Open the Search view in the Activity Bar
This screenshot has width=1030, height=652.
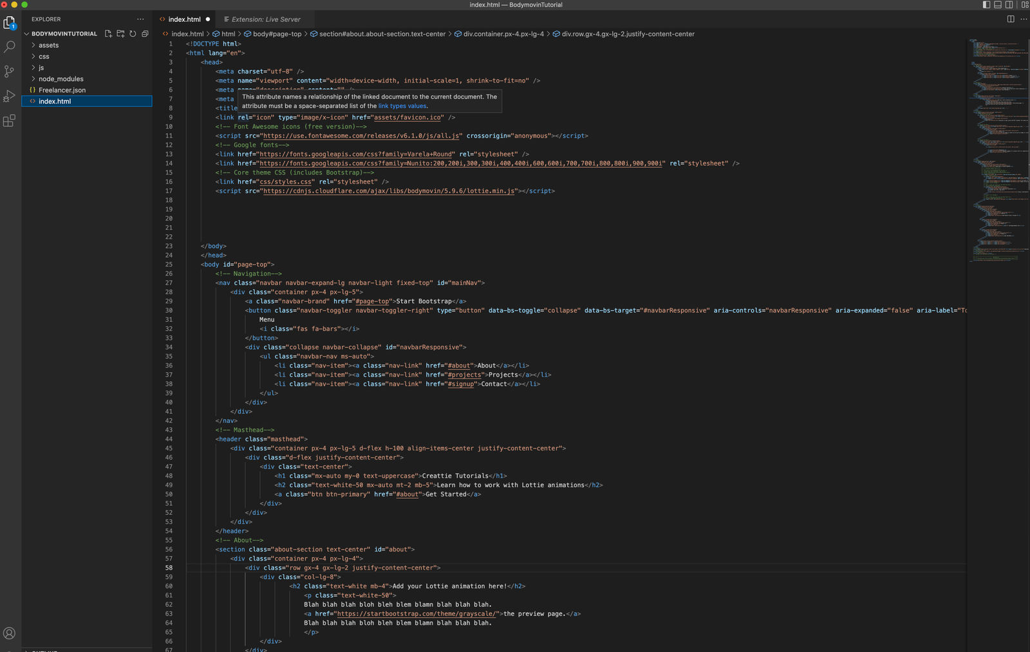click(x=10, y=46)
